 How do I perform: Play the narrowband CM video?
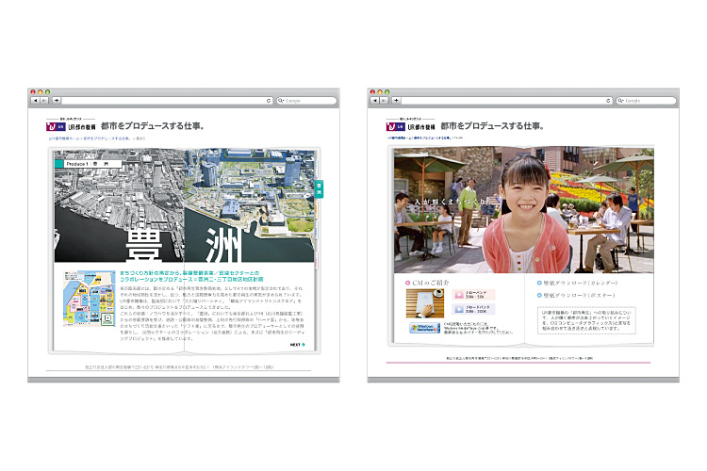[x=473, y=295]
